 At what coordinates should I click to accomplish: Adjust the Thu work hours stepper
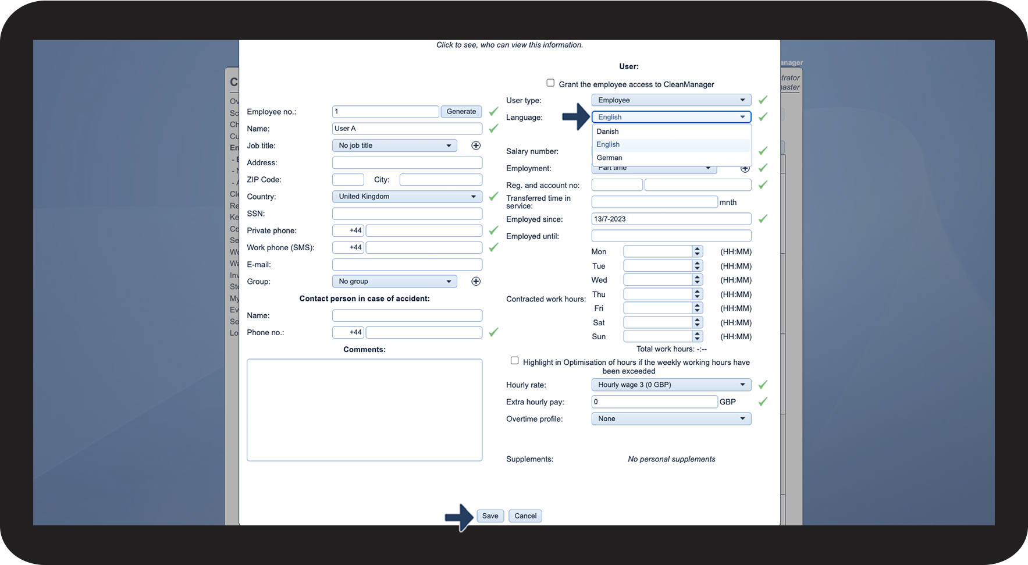tap(698, 294)
